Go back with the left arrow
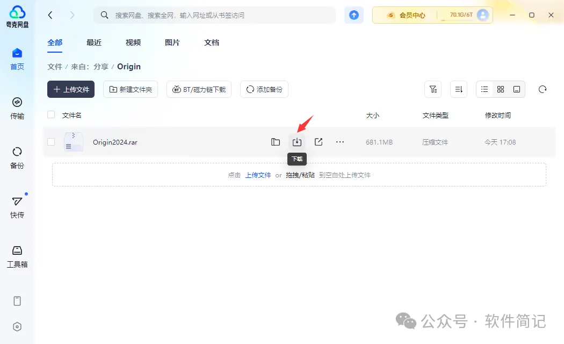This screenshot has height=344, width=564. tap(50, 15)
